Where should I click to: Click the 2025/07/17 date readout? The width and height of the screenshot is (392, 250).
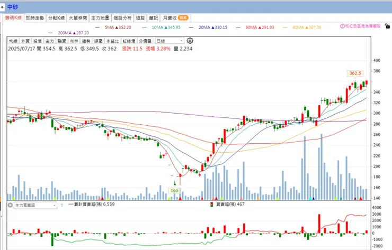[x=22, y=49]
